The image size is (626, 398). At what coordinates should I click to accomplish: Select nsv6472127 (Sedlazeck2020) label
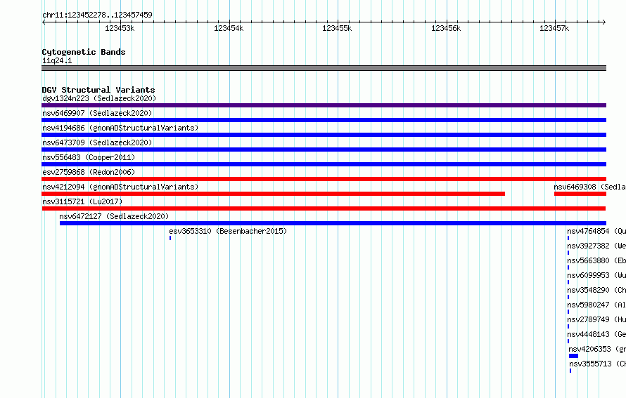point(114,216)
